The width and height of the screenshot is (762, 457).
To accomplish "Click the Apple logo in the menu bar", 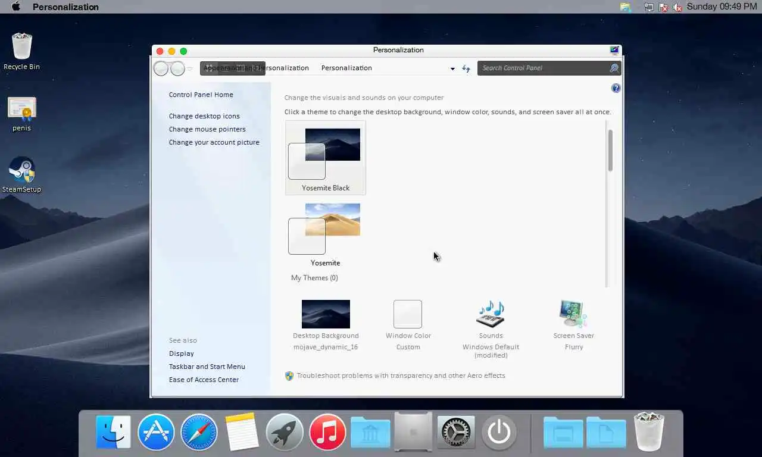I will [x=16, y=7].
